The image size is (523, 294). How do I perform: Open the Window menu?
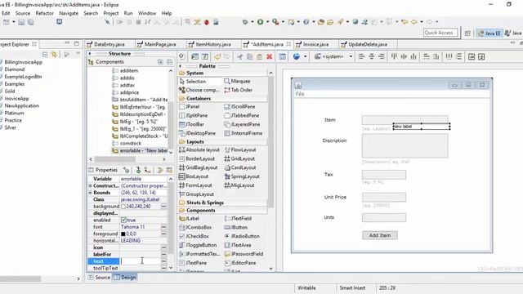coord(147,13)
